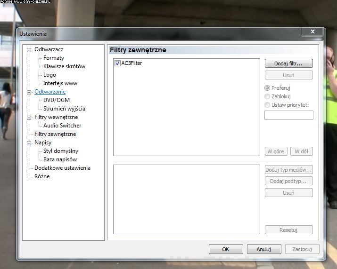
Task: Click the priority input field
Action: click(x=288, y=115)
